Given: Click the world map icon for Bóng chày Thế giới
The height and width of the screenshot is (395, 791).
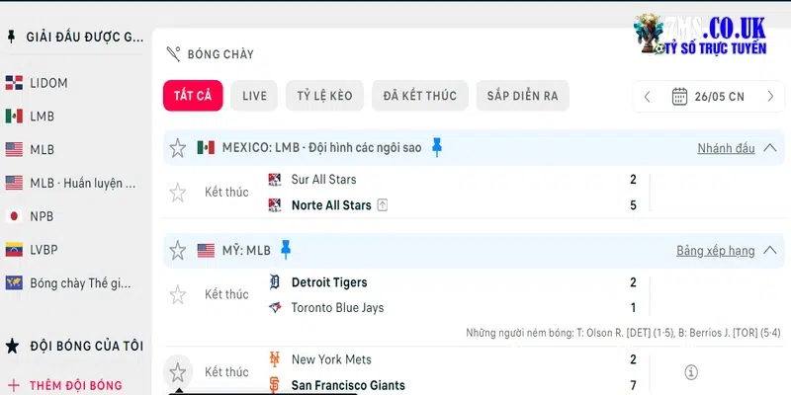Looking at the screenshot, I should [14, 282].
